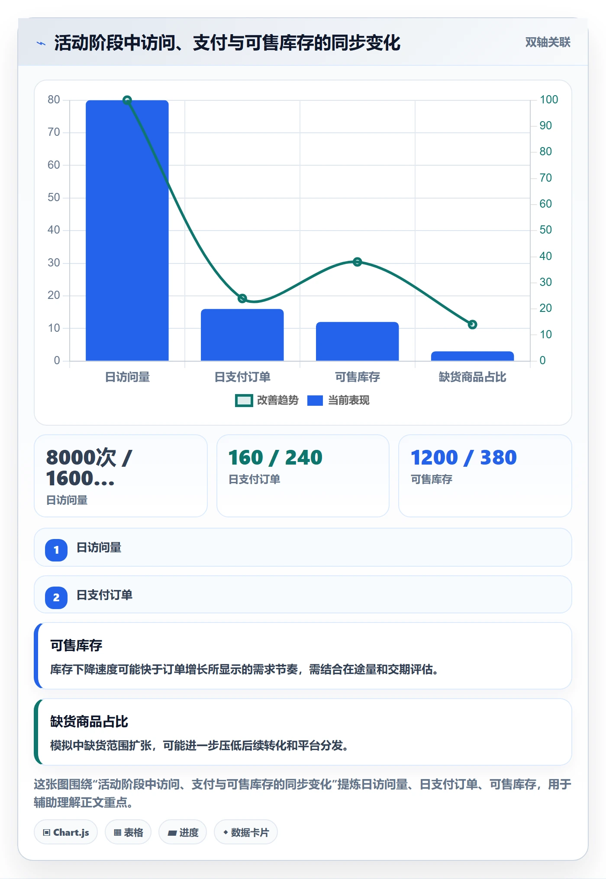Screen dimensions: 606x879
Task: Click the square icon in the Chart.js chip
Action: [47, 833]
